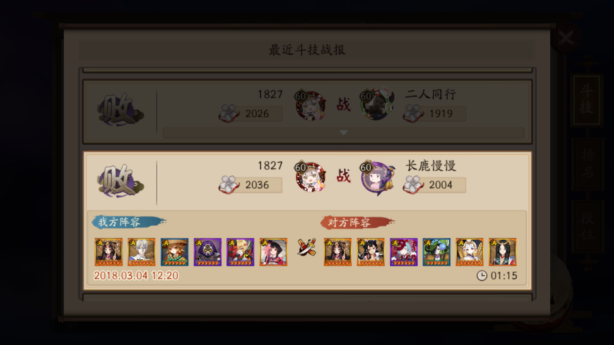Open the 斗技 side tab
Viewport: 614px width, 345px height.
coord(586,100)
